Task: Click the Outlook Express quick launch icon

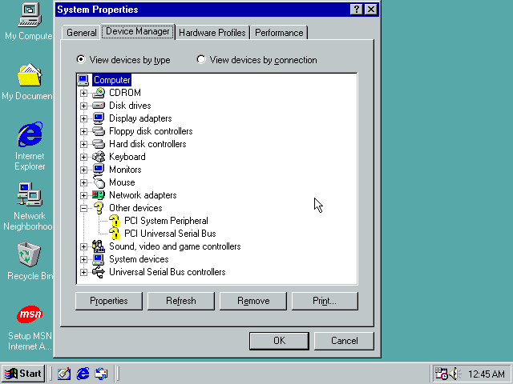Action: tap(101, 374)
